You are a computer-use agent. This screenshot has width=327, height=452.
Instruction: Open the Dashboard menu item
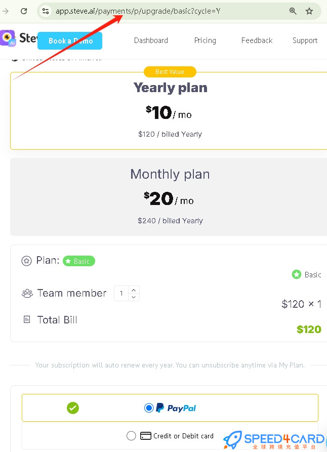(x=151, y=40)
